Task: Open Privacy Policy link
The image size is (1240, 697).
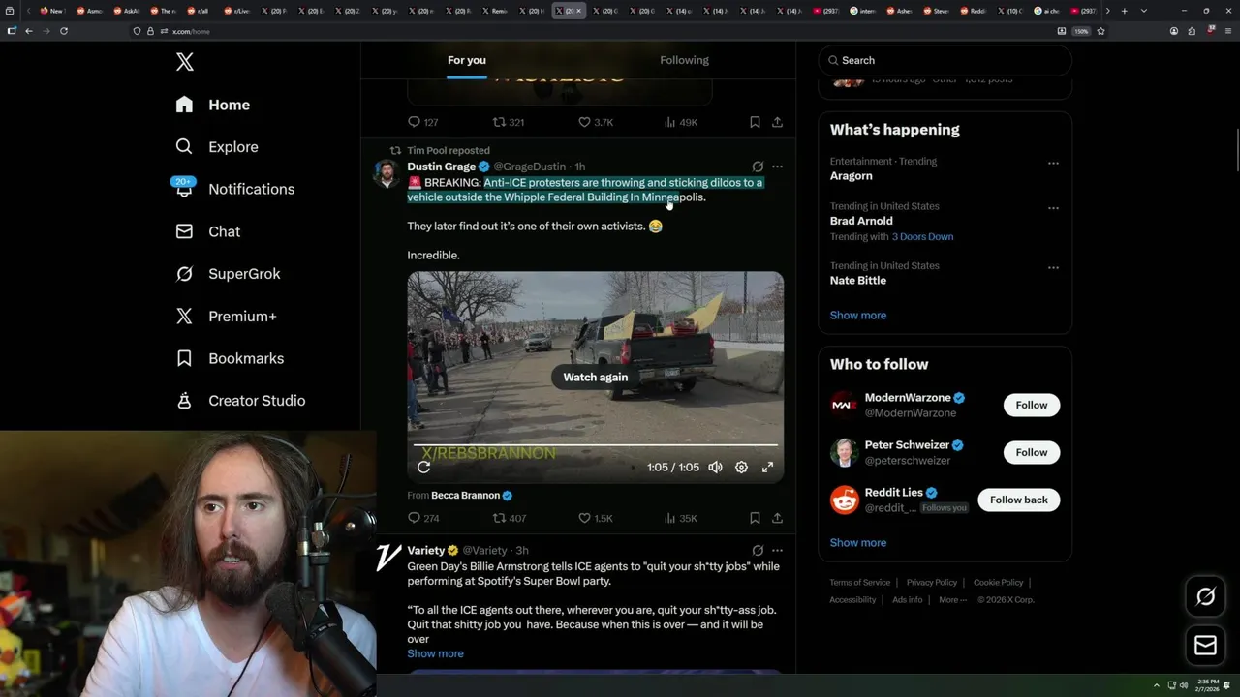Action: 932,582
